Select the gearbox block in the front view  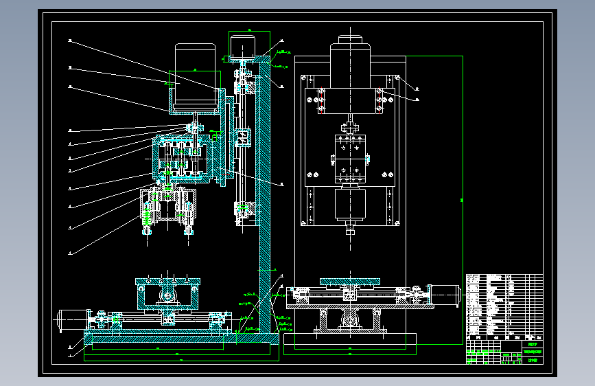click(350, 159)
